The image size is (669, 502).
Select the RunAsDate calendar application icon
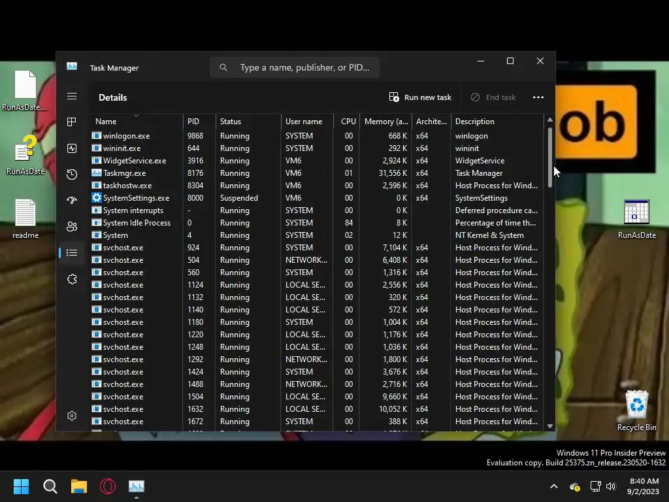tap(636, 219)
